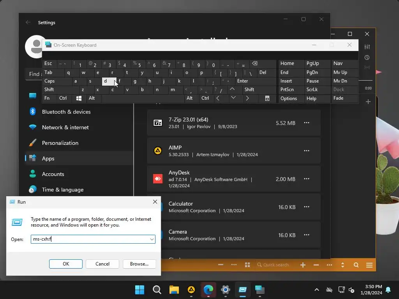Open Windows Start menu on taskbar
This screenshot has width=399, height=299.
pos(139,290)
